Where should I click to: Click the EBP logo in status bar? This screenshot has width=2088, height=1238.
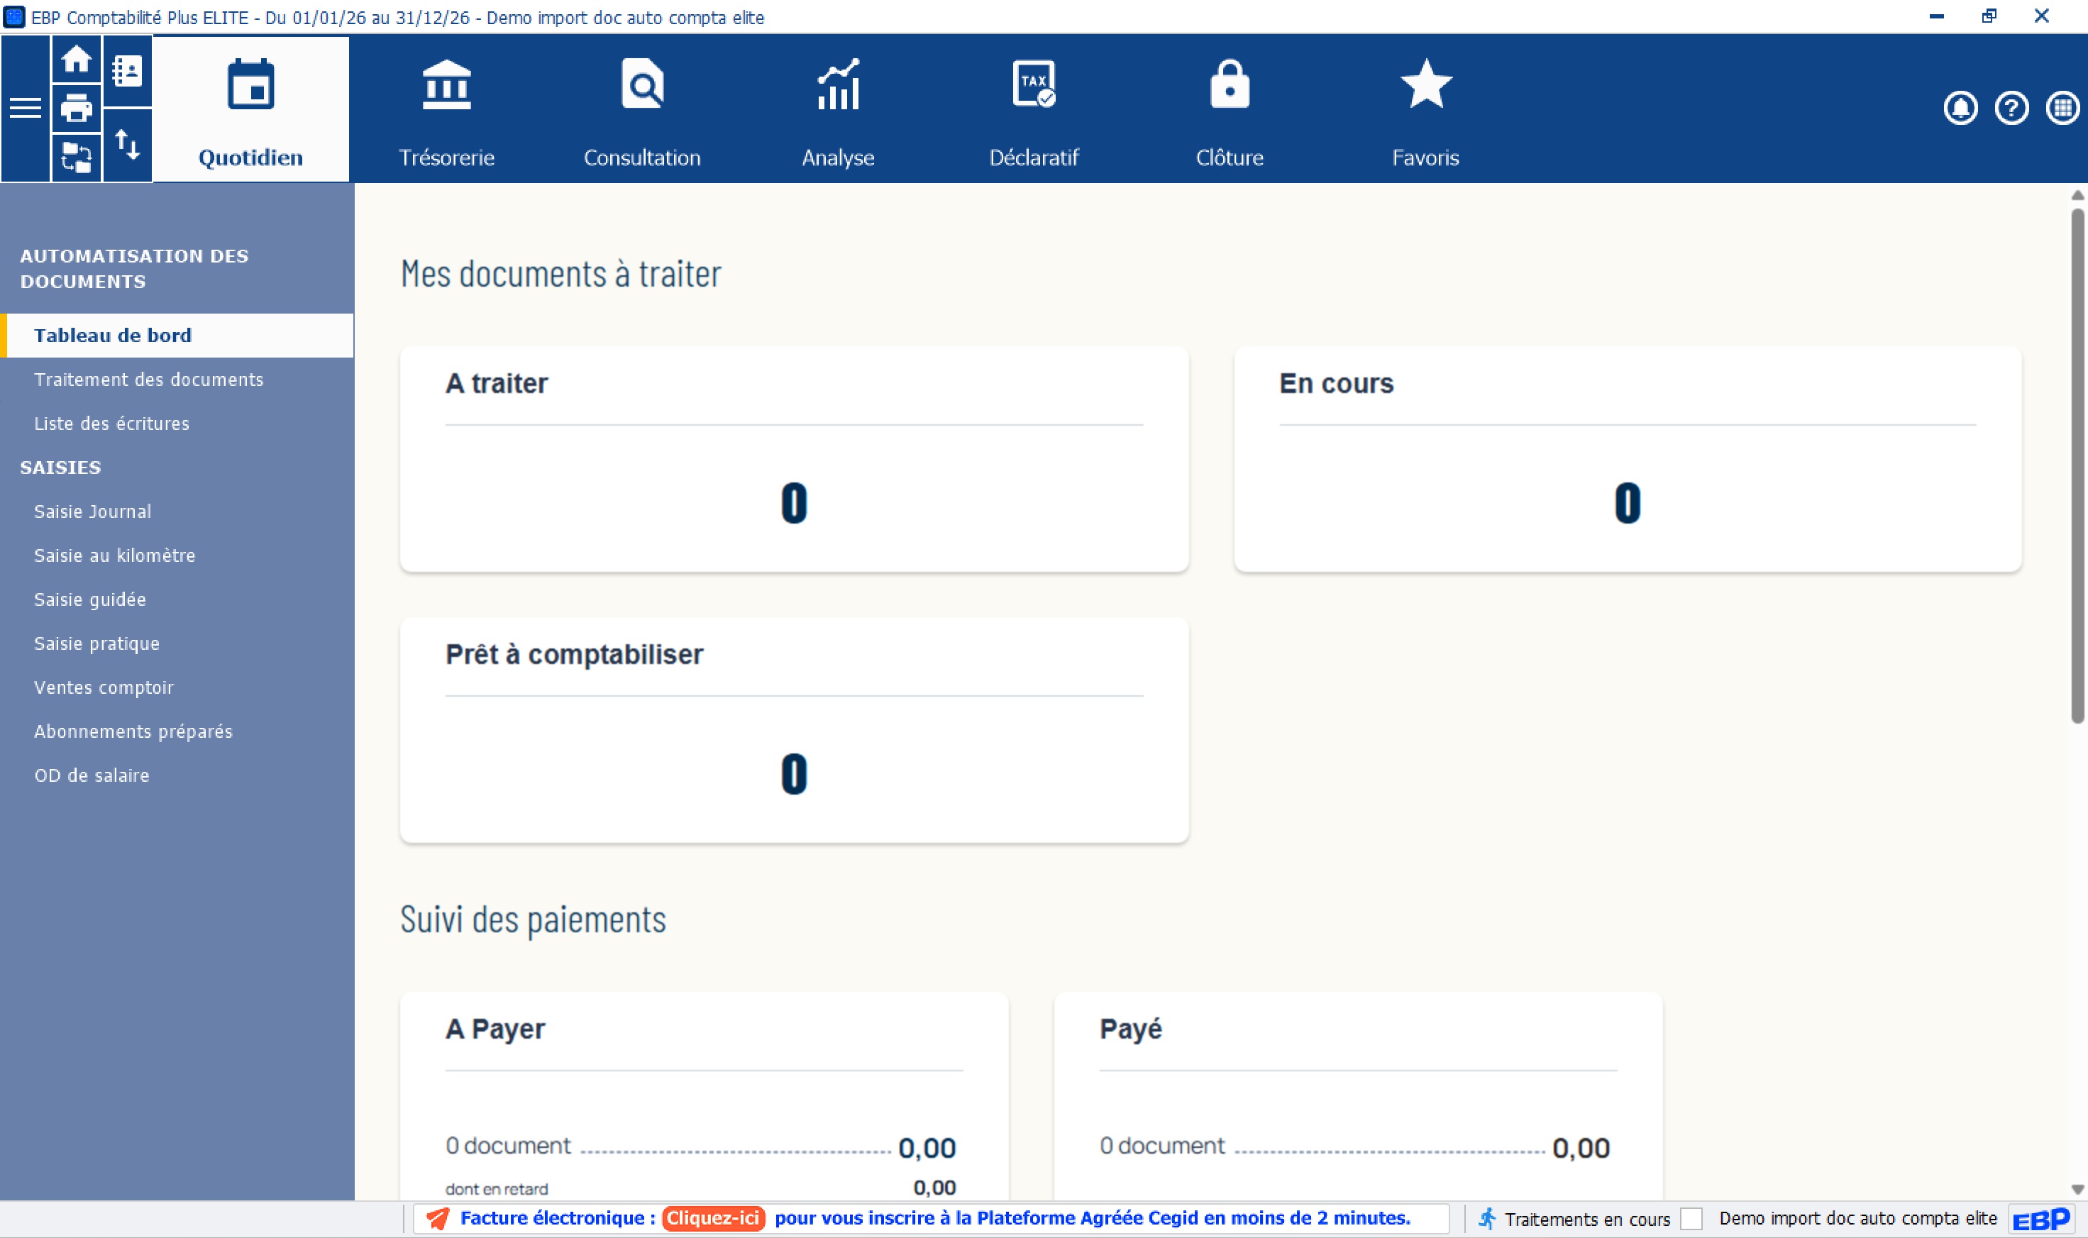[x=2040, y=1220]
